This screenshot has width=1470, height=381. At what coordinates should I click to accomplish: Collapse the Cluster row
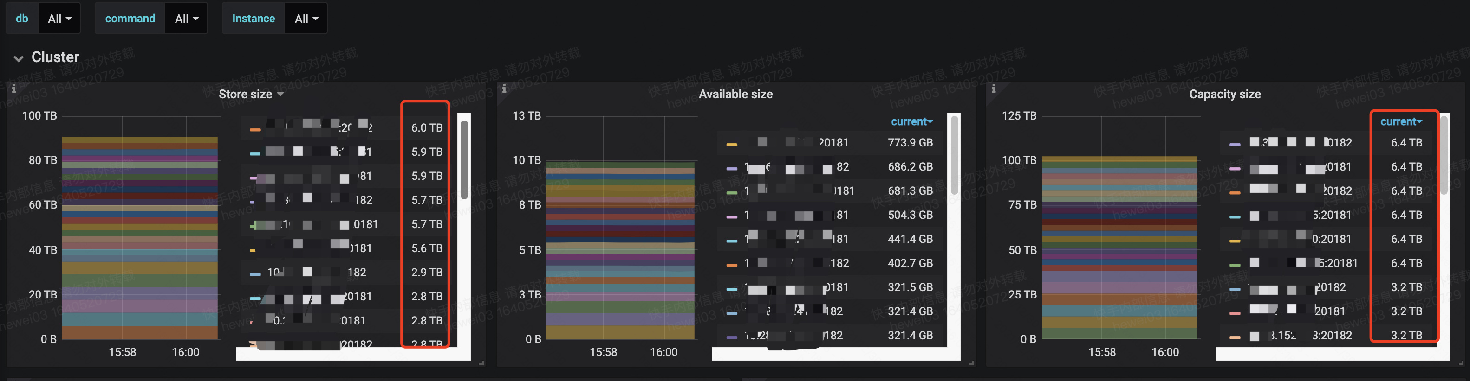(x=18, y=58)
